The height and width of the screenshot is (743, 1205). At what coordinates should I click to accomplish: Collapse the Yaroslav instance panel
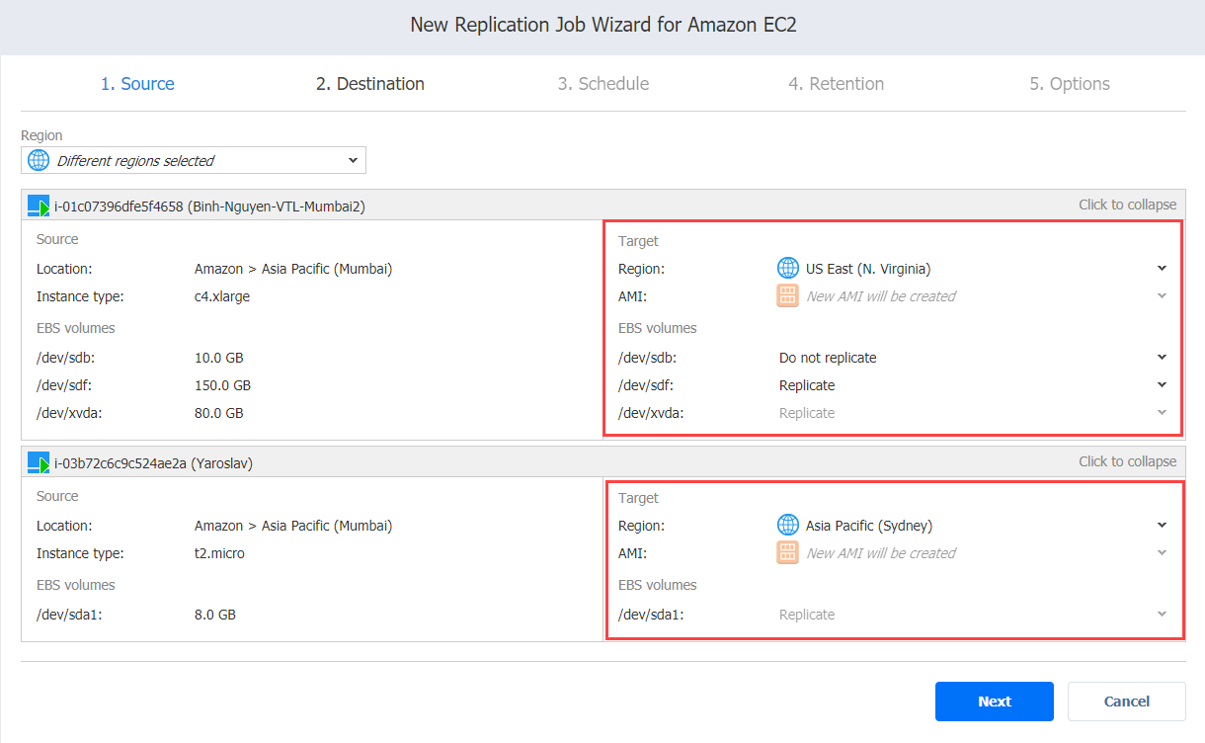(1127, 461)
